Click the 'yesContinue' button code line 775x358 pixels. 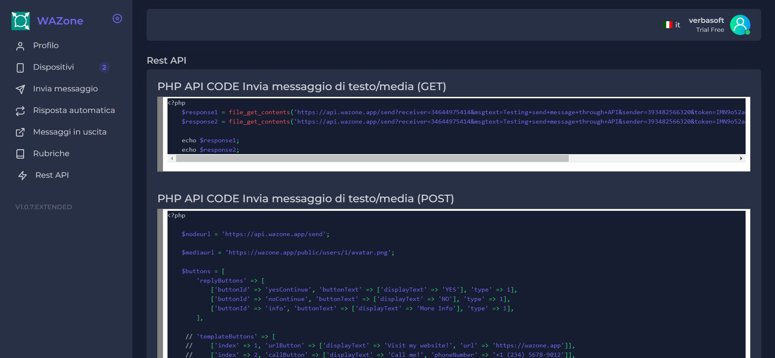(364, 289)
